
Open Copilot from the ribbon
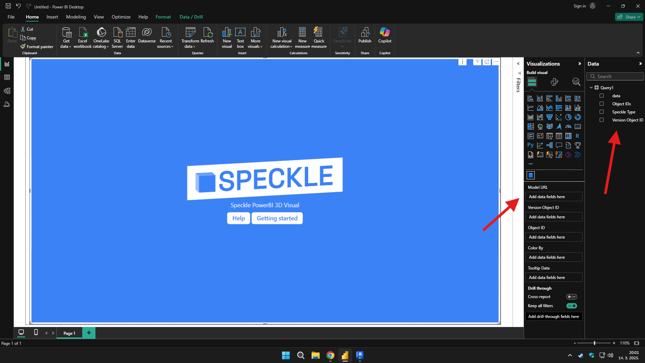point(385,35)
